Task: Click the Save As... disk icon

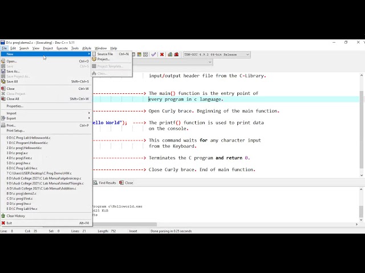Action: 3,71
